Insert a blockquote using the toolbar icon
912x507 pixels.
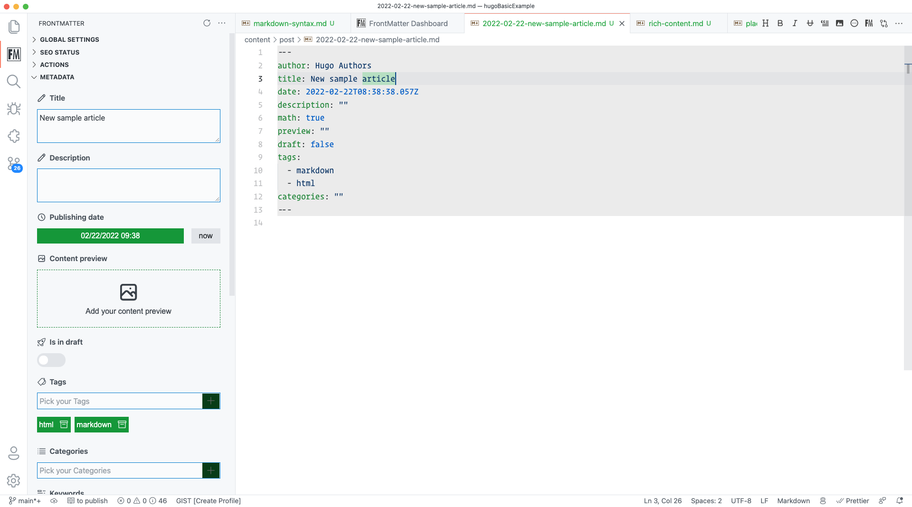point(825,23)
